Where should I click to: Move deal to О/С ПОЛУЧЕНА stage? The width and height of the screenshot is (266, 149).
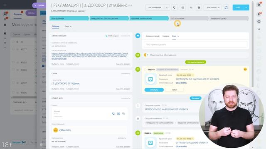click(189, 18)
